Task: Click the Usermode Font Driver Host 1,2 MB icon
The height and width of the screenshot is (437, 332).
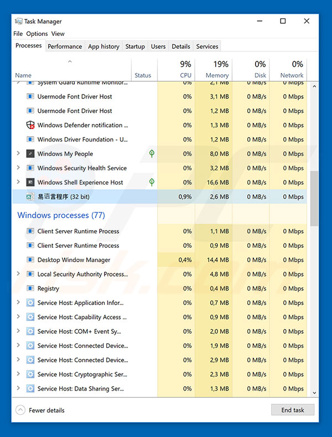Action: 30,111
